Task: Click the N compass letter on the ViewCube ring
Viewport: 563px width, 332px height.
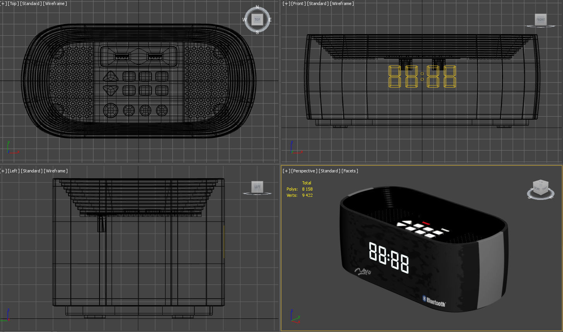Action: point(257,7)
